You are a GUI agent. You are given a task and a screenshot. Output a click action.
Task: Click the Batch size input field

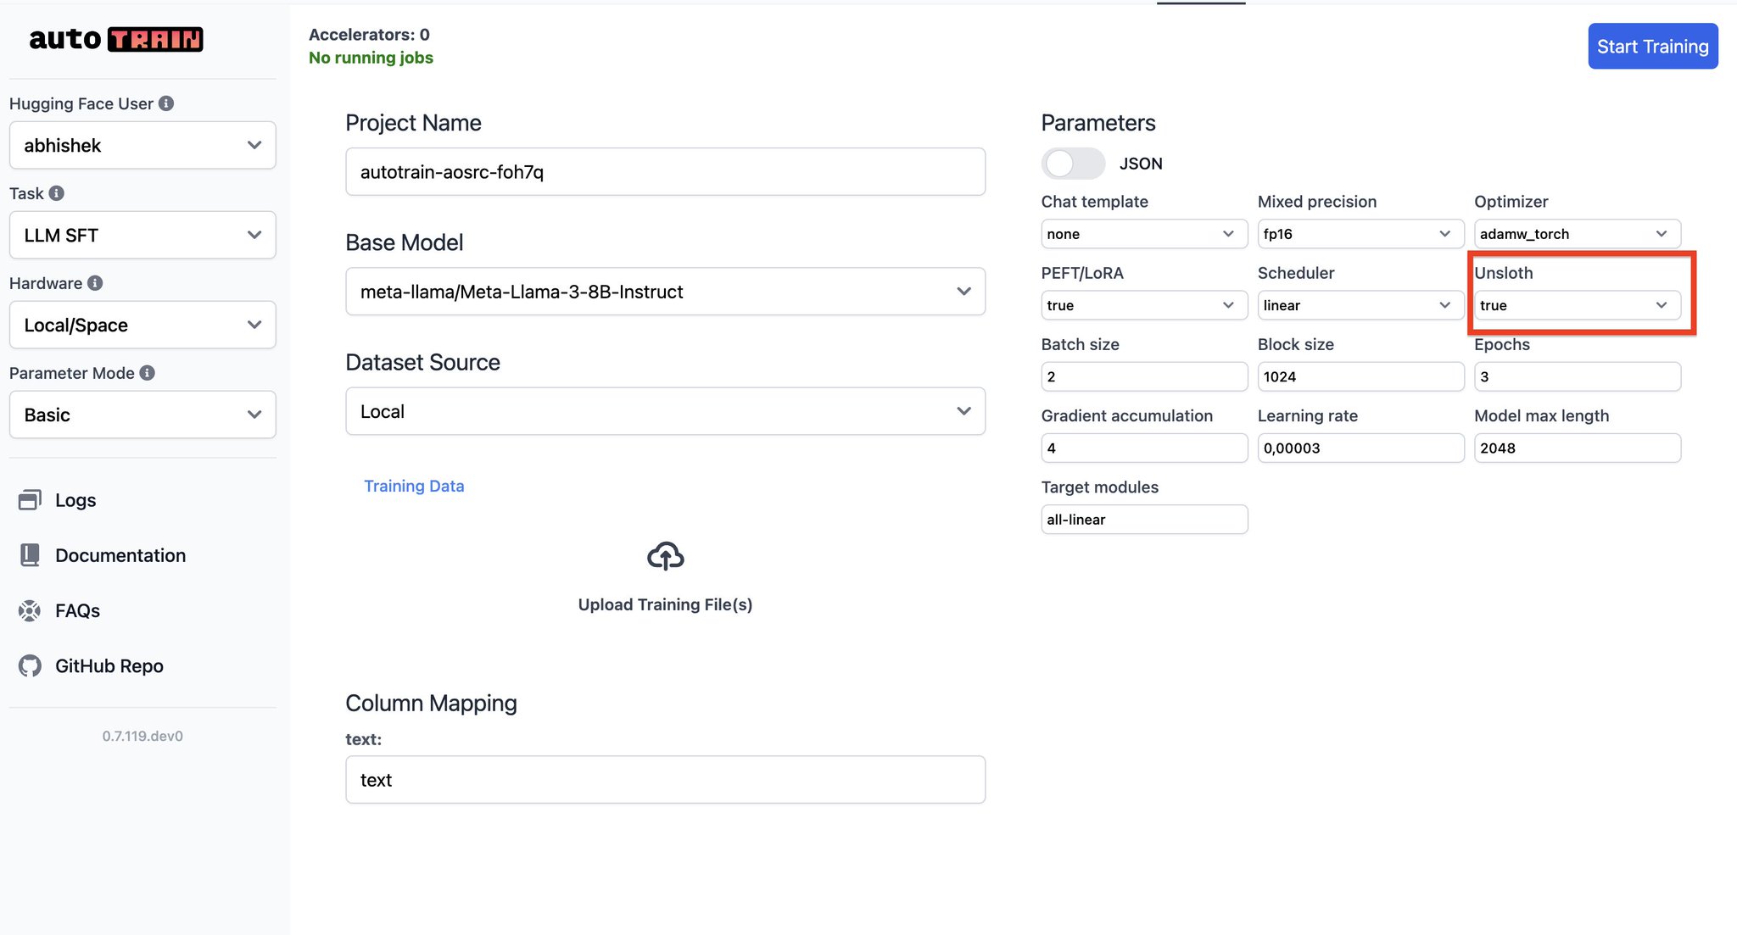tap(1144, 376)
